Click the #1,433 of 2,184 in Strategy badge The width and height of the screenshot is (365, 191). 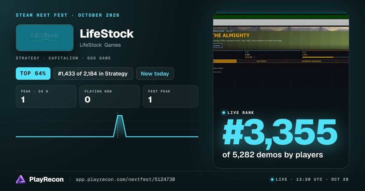(x=93, y=73)
